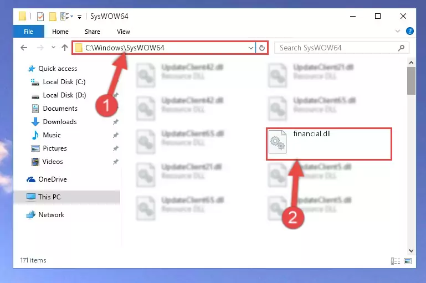Click the New folder quick access icon

53,17
